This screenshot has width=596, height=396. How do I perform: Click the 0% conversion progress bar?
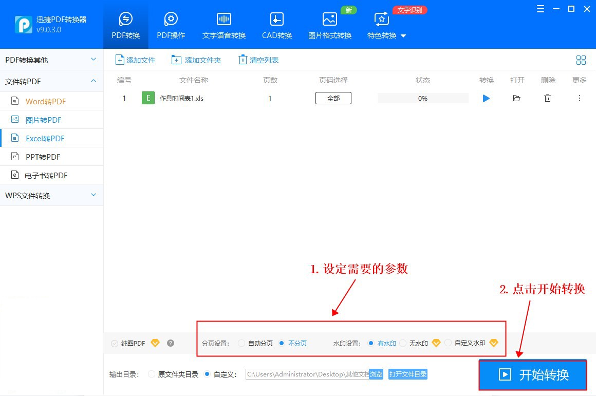(x=422, y=98)
